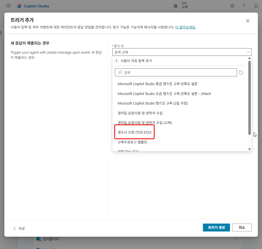Click the refresh icon beside the search box
The width and height of the screenshot is (262, 249).
(x=241, y=73)
